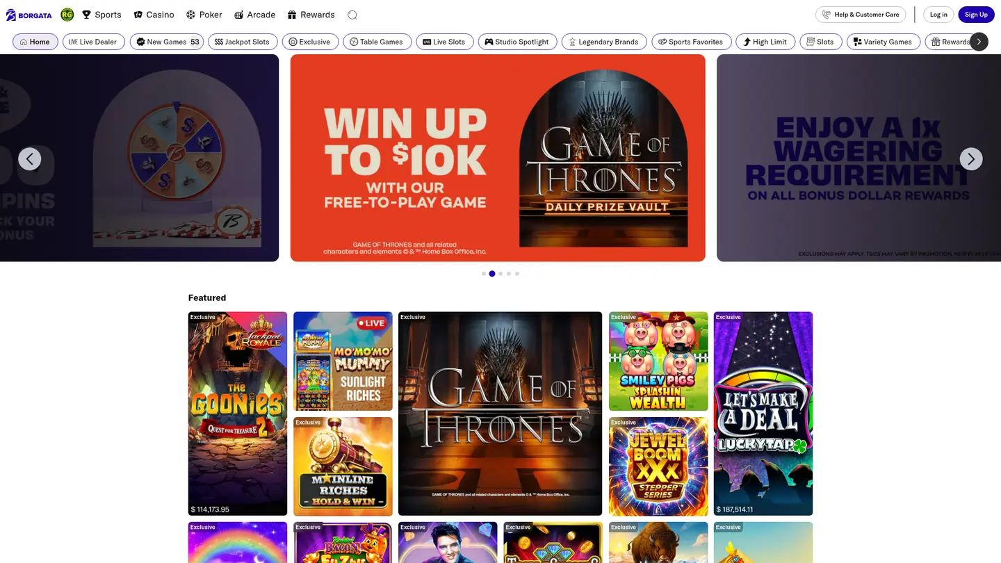Open the spin wheel bonus banner
The width and height of the screenshot is (1001, 563).
139,158
